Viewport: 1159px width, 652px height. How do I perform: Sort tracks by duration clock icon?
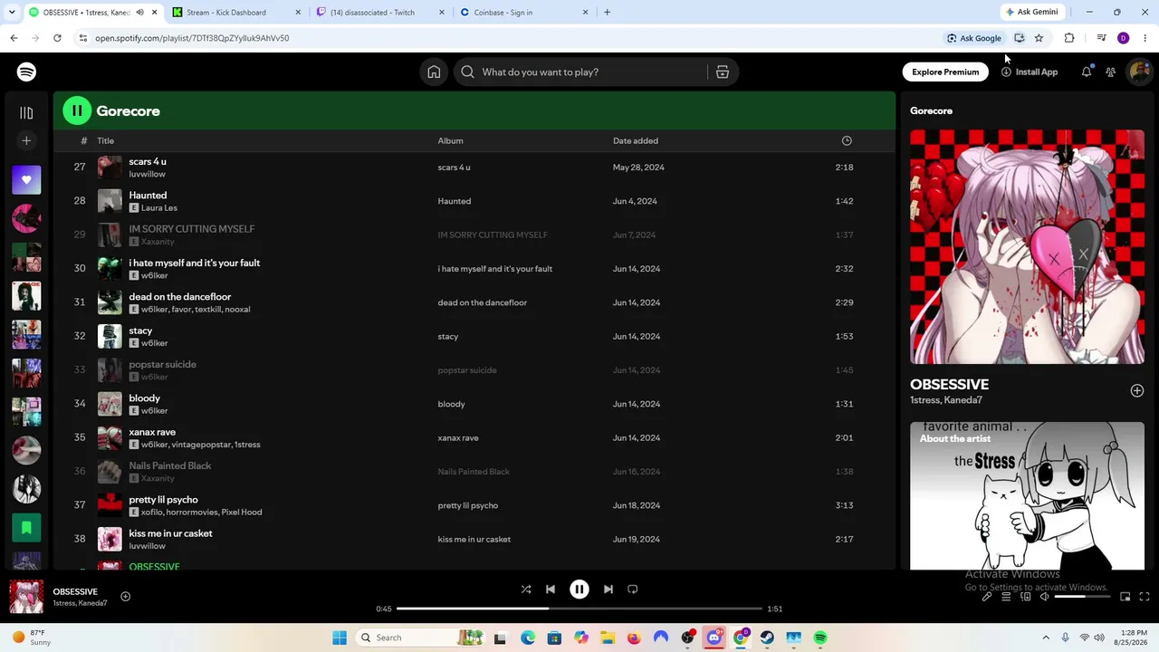tap(847, 140)
